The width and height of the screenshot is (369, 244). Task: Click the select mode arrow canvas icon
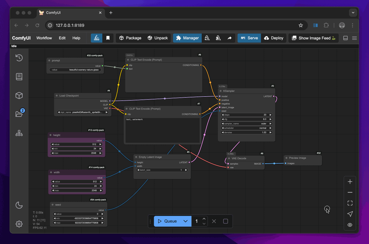pyautogui.click(x=350, y=214)
